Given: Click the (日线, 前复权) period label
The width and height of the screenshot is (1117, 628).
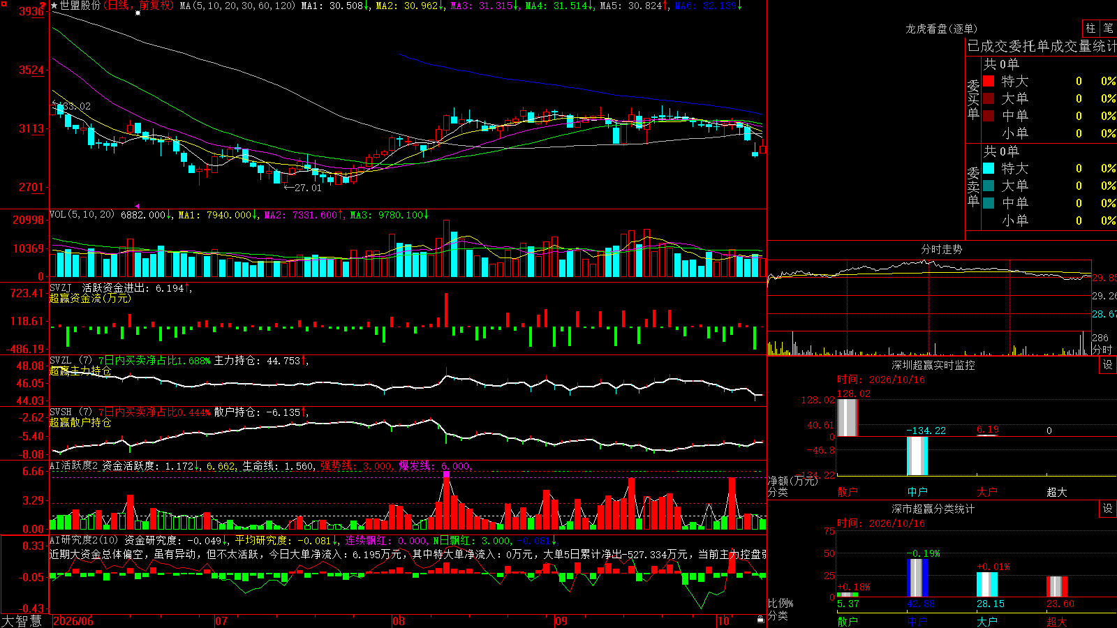Looking at the screenshot, I should (x=139, y=6).
